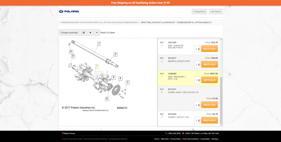Click the New Search button
This screenshot has height=142, width=281.
215,11
